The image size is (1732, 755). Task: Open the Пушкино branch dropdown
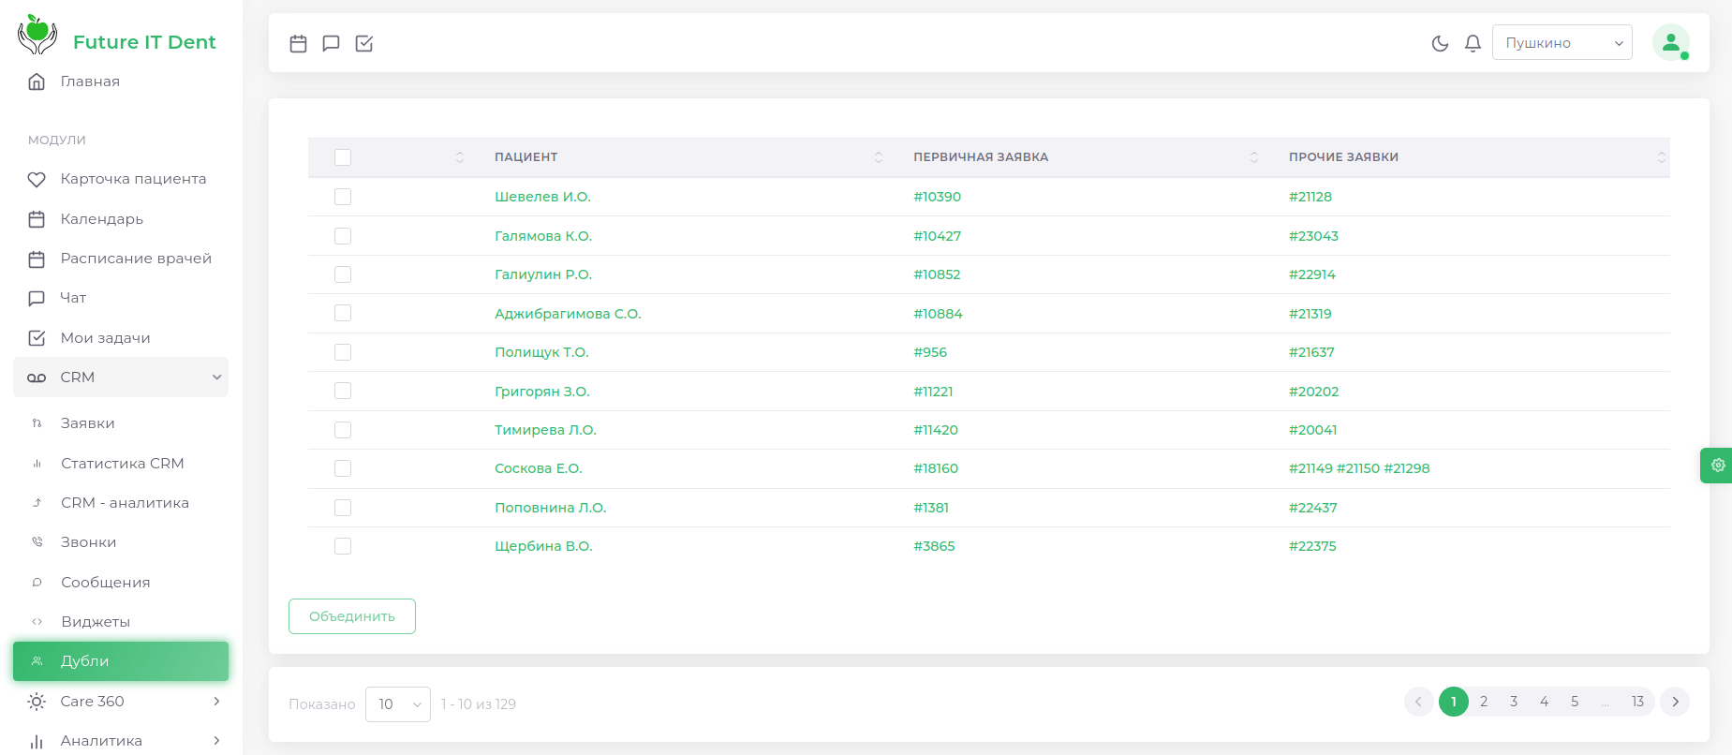click(1562, 43)
